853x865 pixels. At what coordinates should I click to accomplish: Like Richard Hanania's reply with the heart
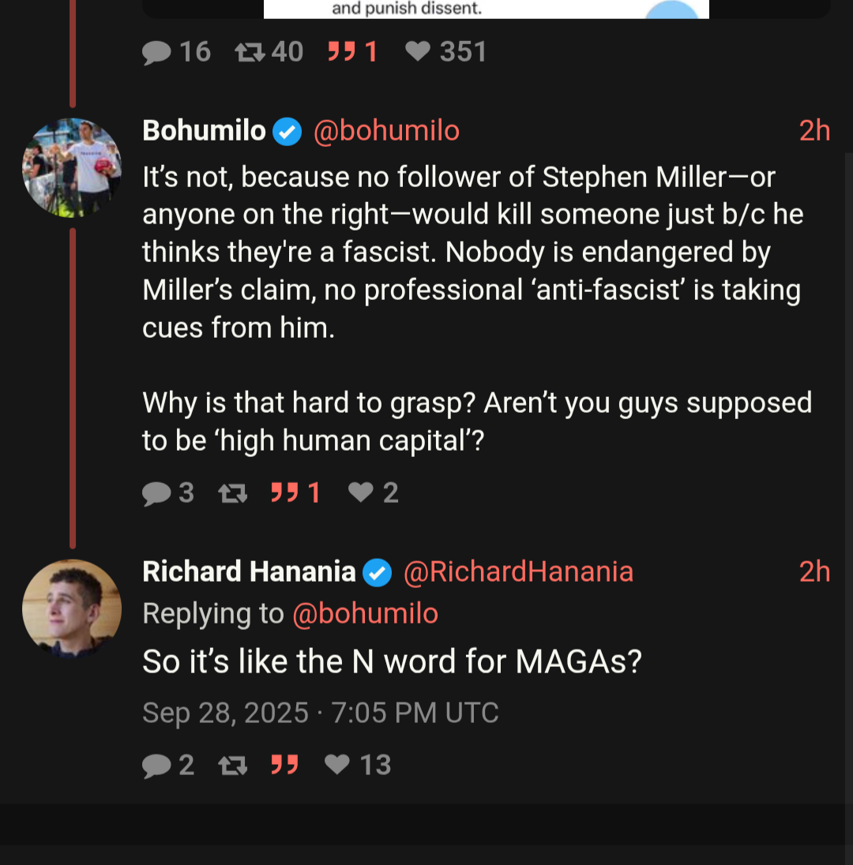(x=338, y=765)
